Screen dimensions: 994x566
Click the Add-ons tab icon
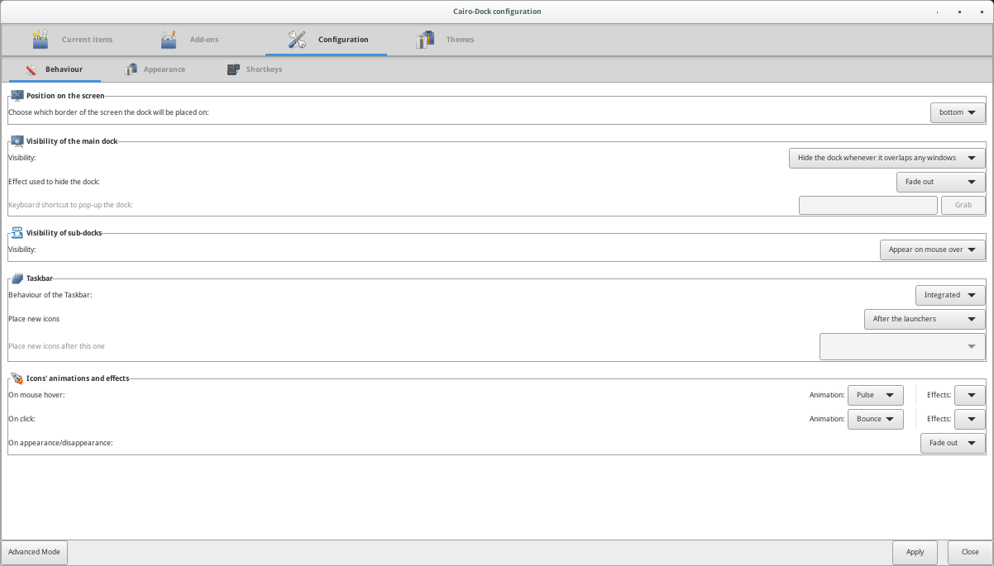tap(169, 39)
